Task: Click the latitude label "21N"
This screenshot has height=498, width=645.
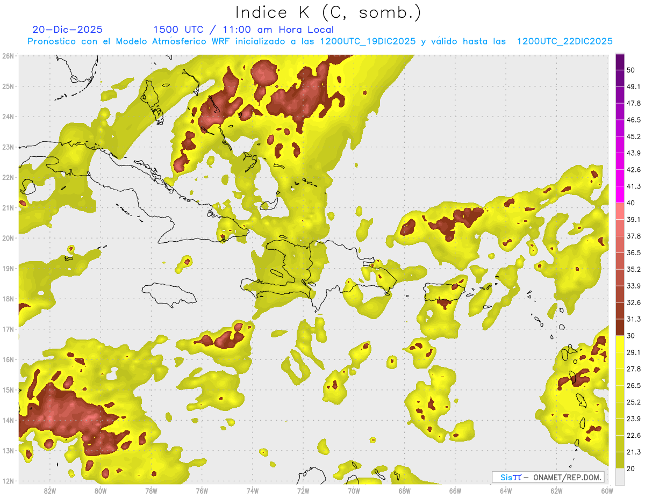Action: click(8, 207)
